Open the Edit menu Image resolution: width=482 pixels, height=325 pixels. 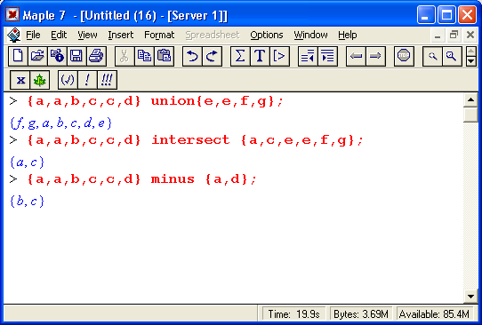pos(59,35)
